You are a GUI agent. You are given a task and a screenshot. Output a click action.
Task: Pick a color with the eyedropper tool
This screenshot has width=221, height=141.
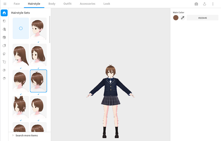(x=183, y=18)
